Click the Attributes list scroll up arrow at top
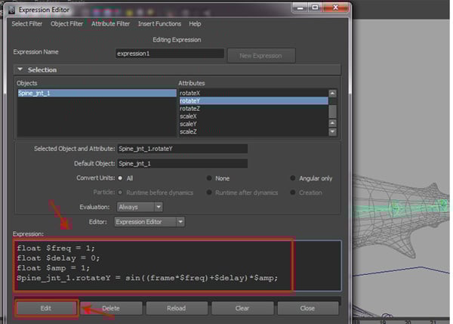This screenshot has width=453, height=324. [x=332, y=94]
